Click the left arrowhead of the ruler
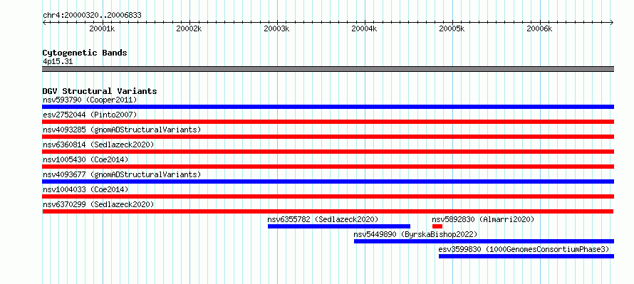634x284 pixels. click(44, 23)
